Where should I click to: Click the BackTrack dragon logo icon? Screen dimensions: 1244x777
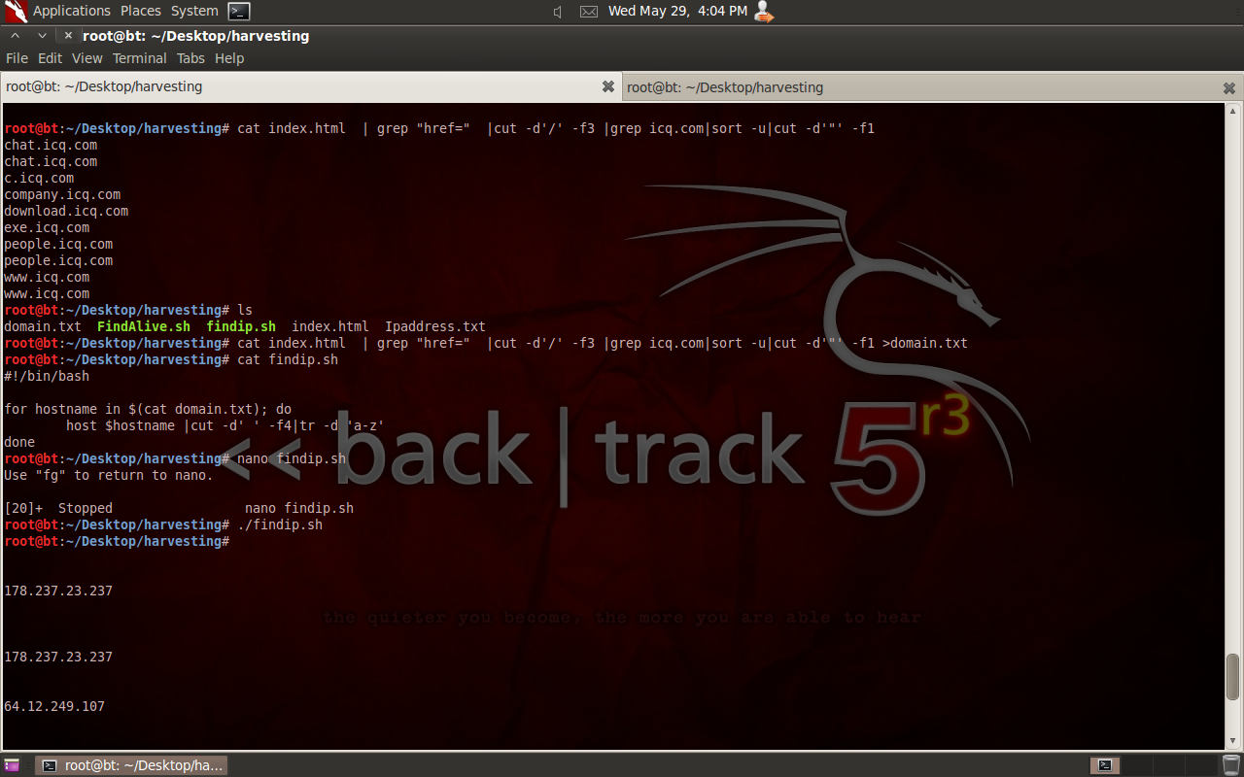pyautogui.click(x=15, y=12)
